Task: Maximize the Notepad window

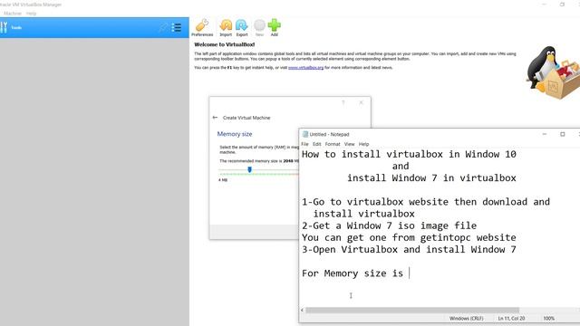Action: point(563,134)
